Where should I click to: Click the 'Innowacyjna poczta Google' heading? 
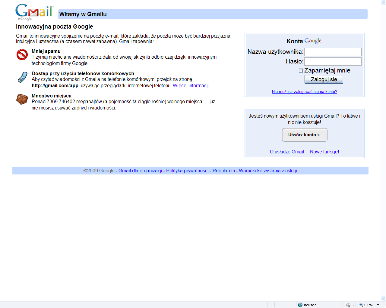55,27
